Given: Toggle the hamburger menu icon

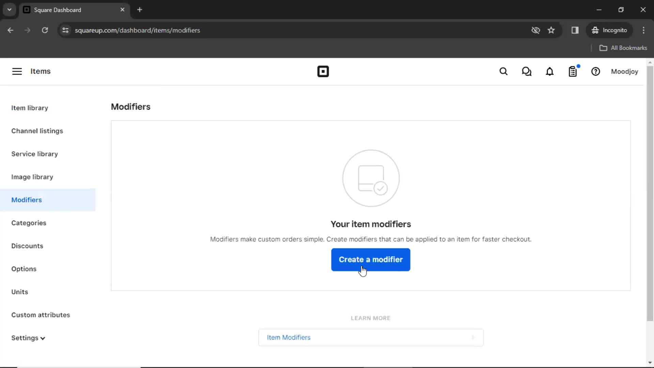Looking at the screenshot, I should tap(17, 71).
